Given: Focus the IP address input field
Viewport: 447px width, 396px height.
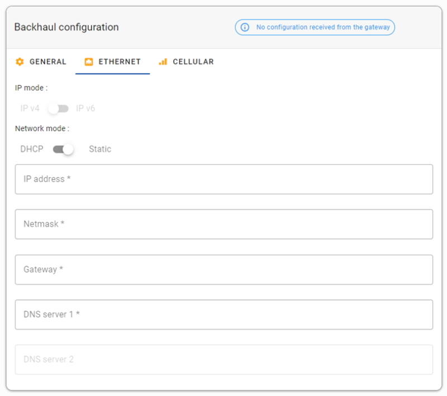Looking at the screenshot, I should [223, 179].
